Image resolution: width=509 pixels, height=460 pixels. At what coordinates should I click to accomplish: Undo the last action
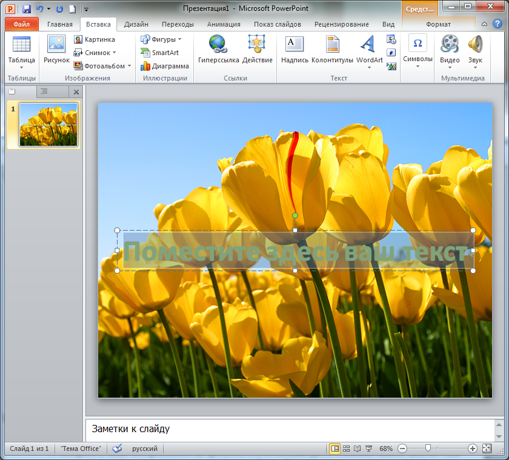(x=40, y=8)
